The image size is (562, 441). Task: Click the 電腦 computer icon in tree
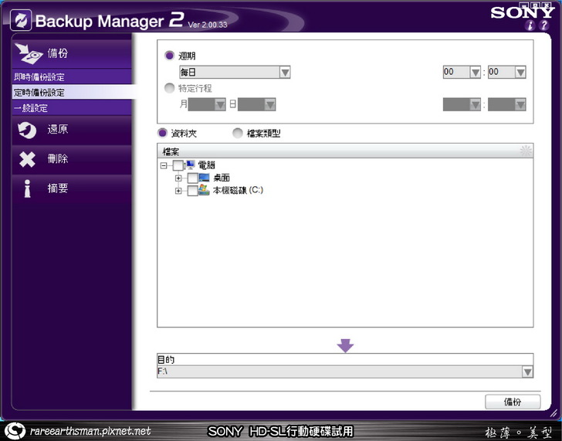pyautogui.click(x=191, y=165)
